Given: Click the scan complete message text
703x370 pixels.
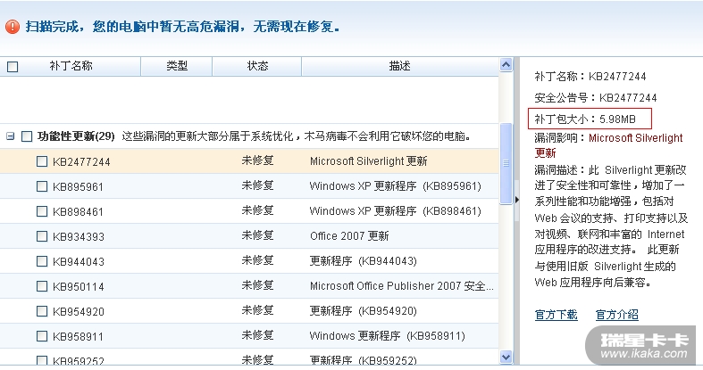Looking at the screenshot, I should pyautogui.click(x=182, y=27).
